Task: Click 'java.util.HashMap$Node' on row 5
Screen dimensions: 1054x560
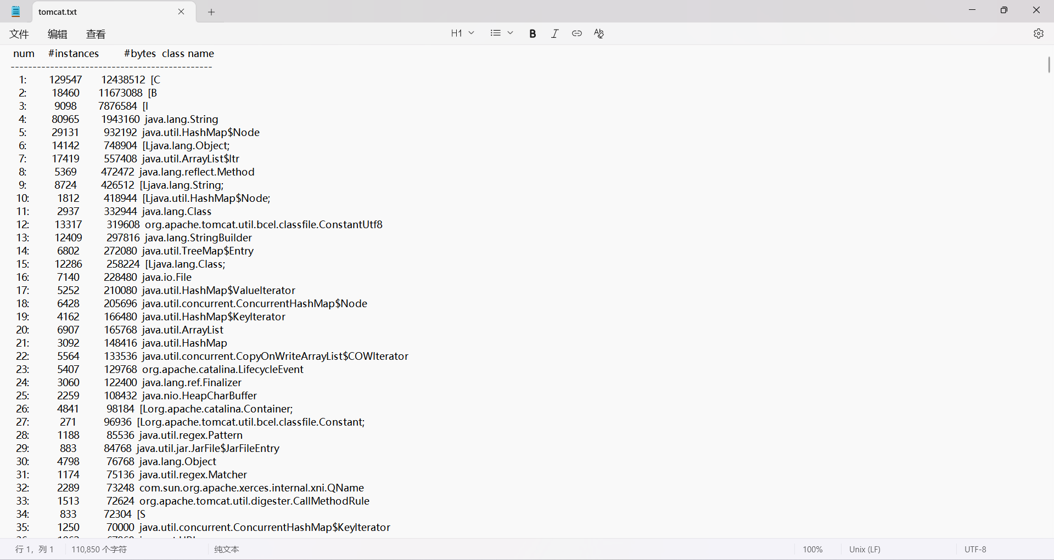Action: (x=200, y=132)
